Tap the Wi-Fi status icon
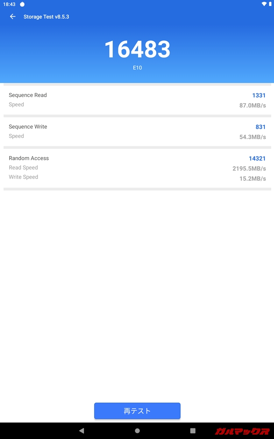Screen dimensions: 274x439 (264, 4)
